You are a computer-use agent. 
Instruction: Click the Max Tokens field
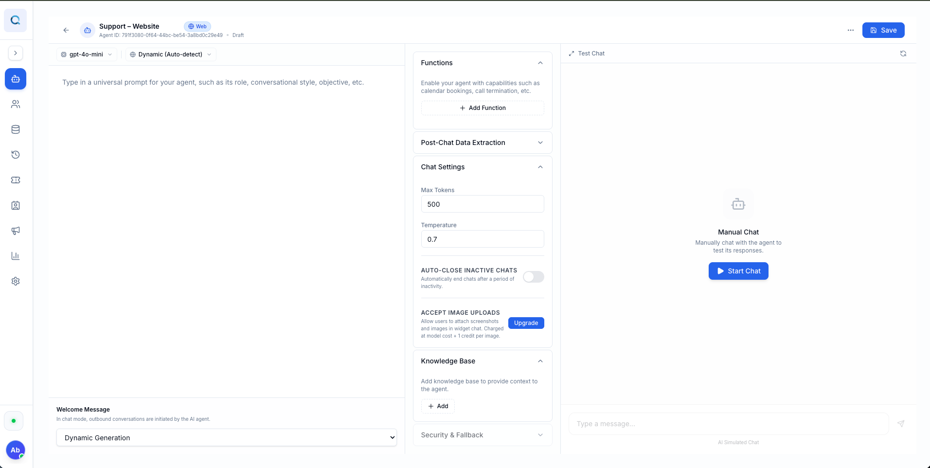click(483, 204)
